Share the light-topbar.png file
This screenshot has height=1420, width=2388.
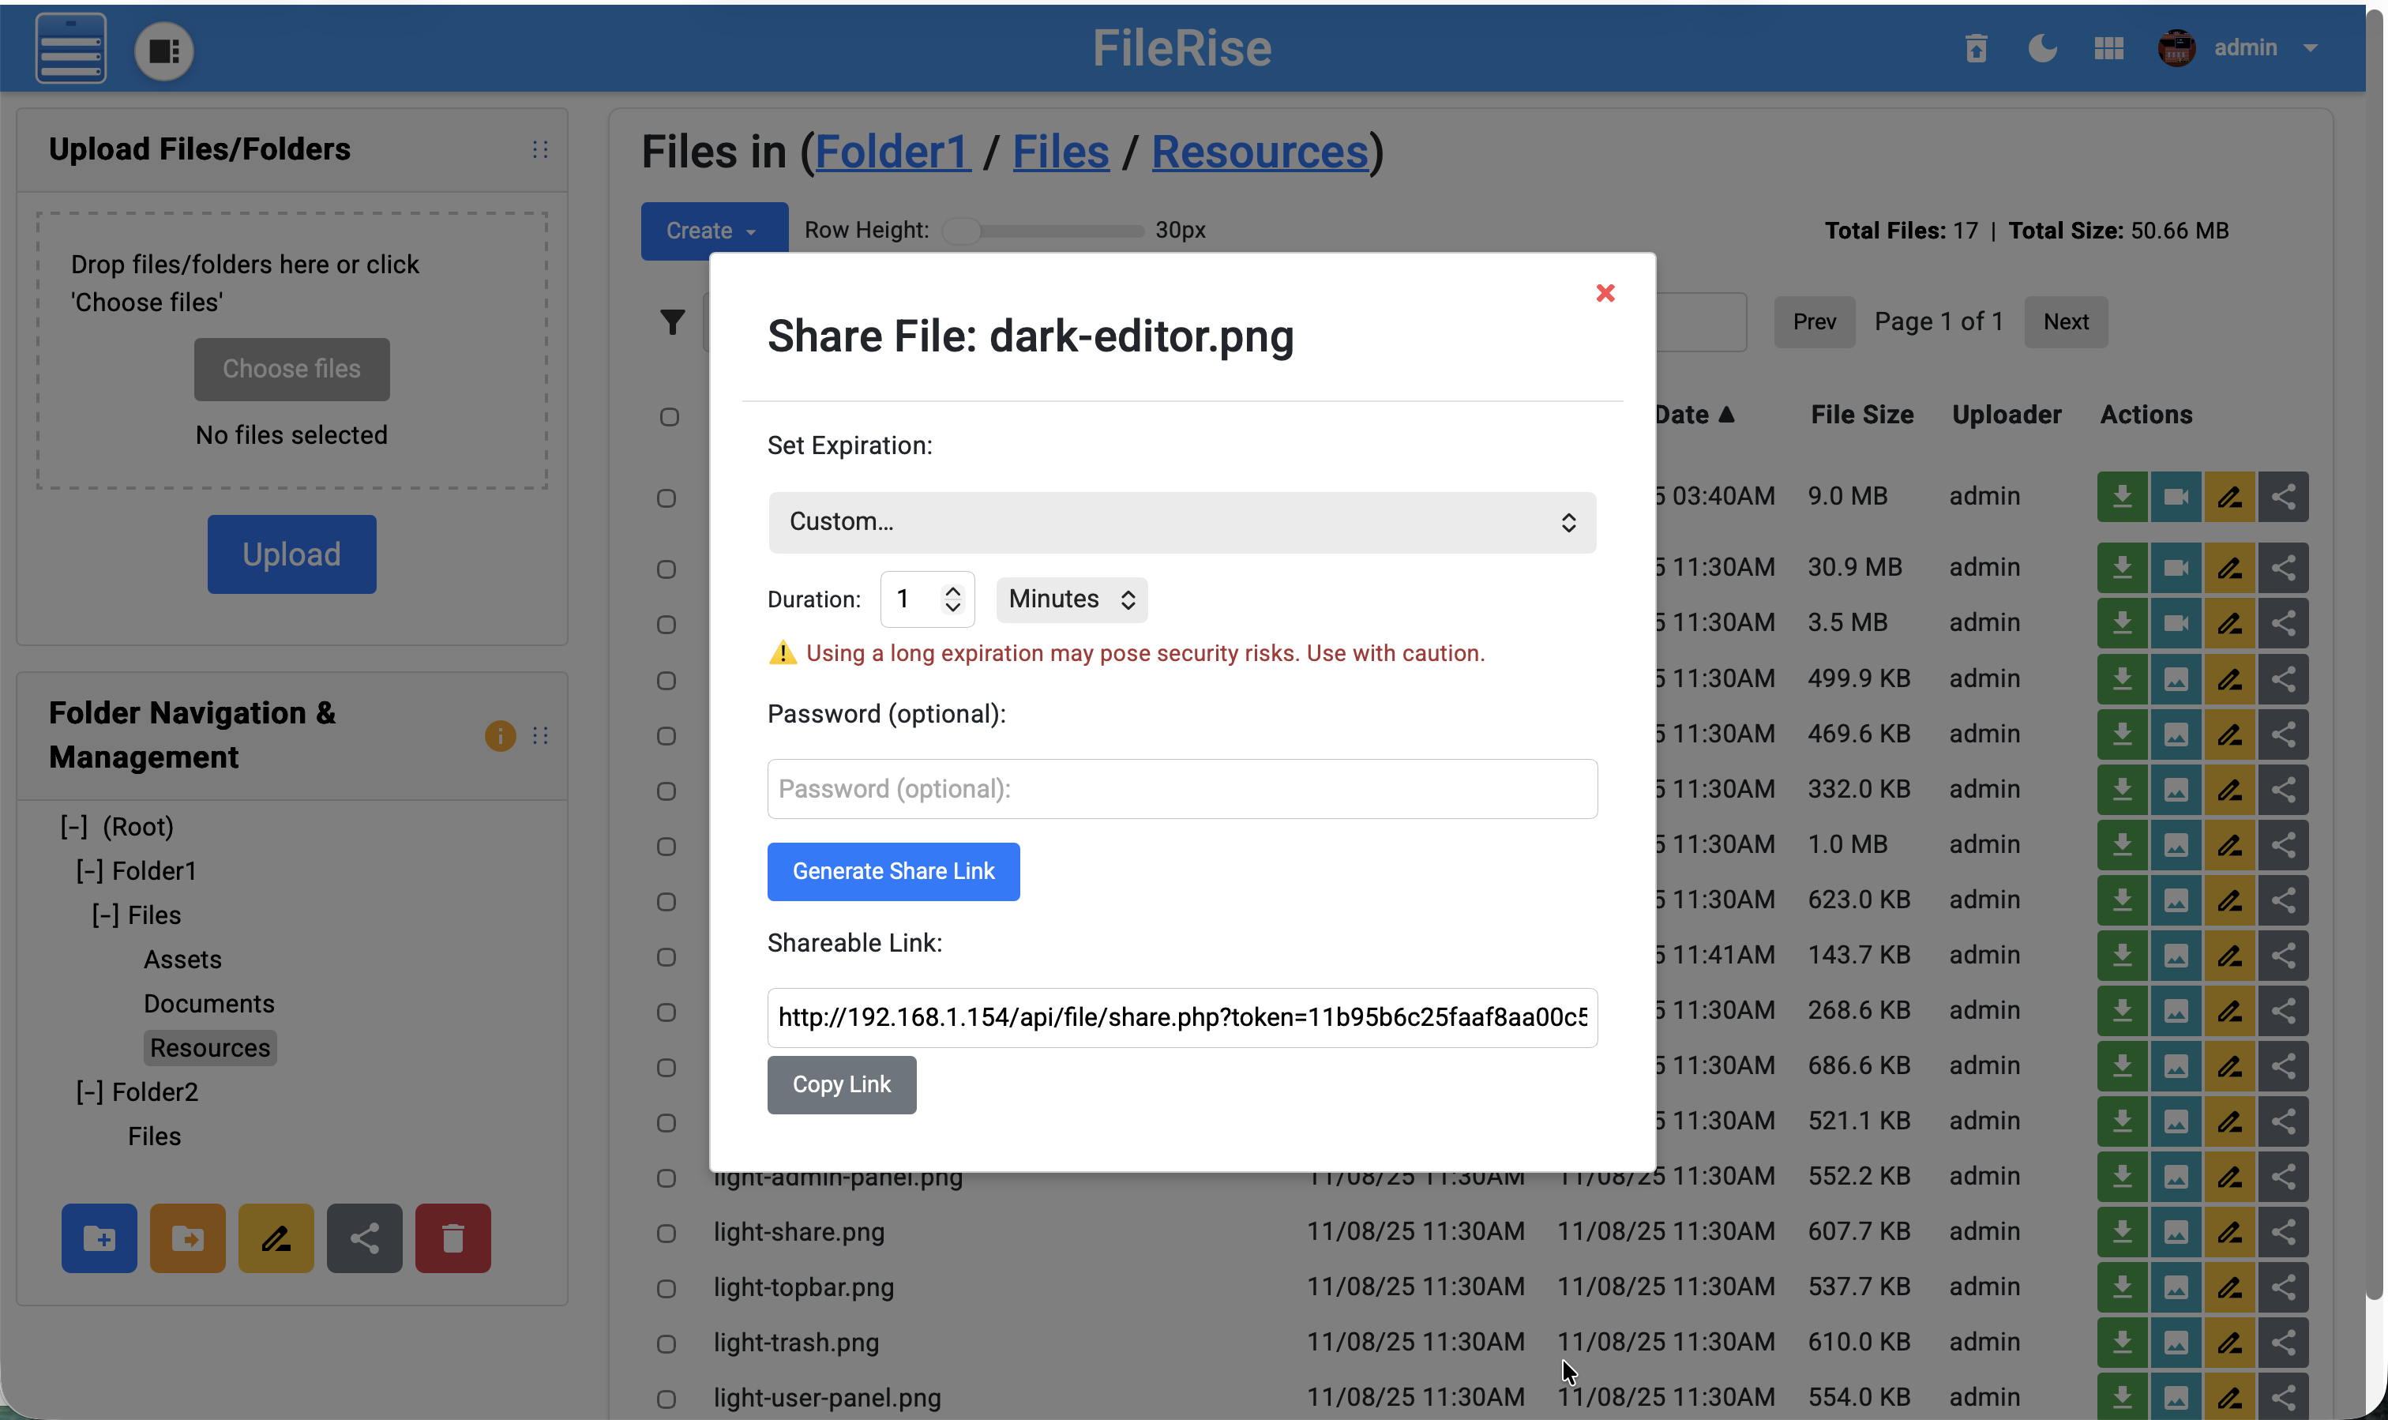tap(2284, 1287)
